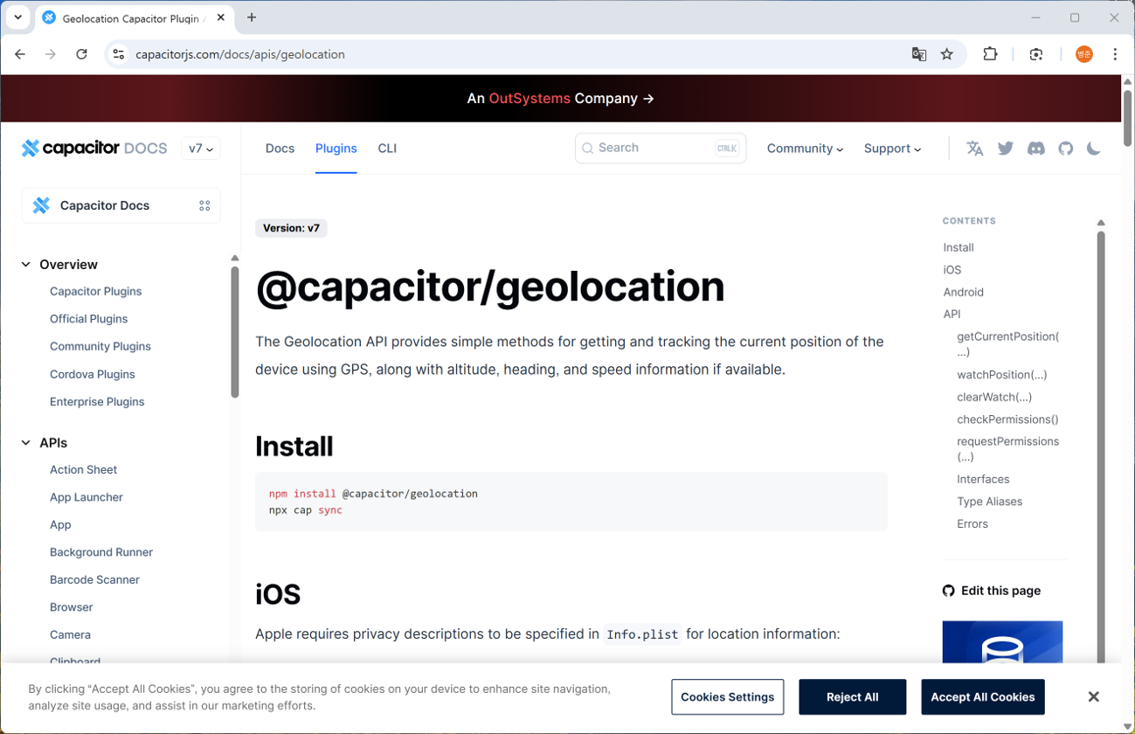Image resolution: width=1135 pixels, height=734 pixels.
Task: Jump to Errors in Contents
Action: (x=972, y=524)
